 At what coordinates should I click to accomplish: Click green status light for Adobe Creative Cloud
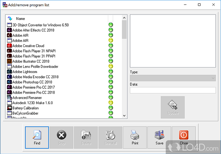pyautogui.click(x=111, y=45)
